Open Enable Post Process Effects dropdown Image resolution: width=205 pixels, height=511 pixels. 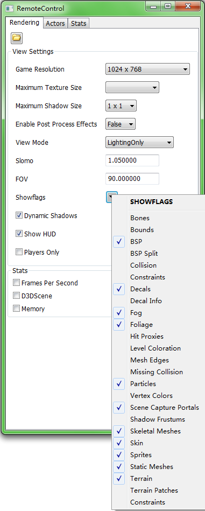pyautogui.click(x=121, y=124)
